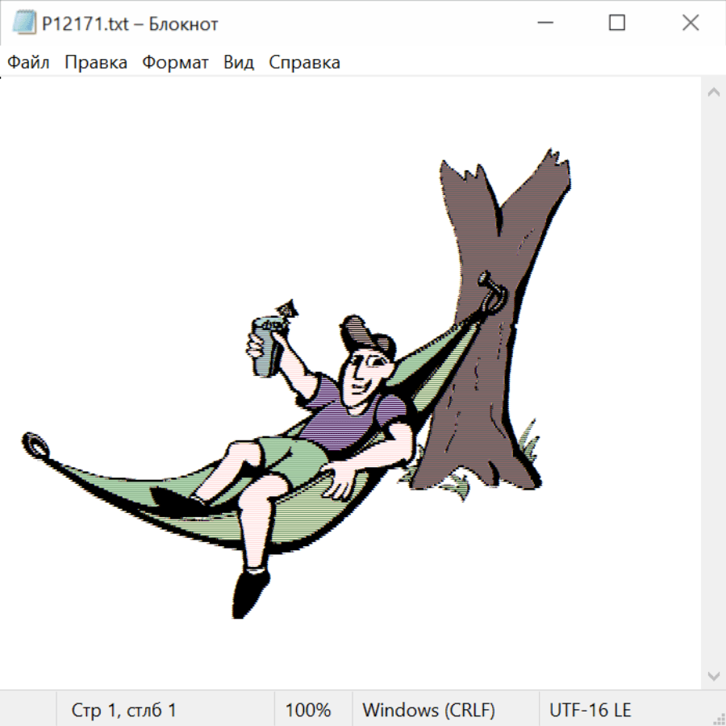
Task: Click the Windows (CRLF) line ending indicator
Action: coord(428,710)
